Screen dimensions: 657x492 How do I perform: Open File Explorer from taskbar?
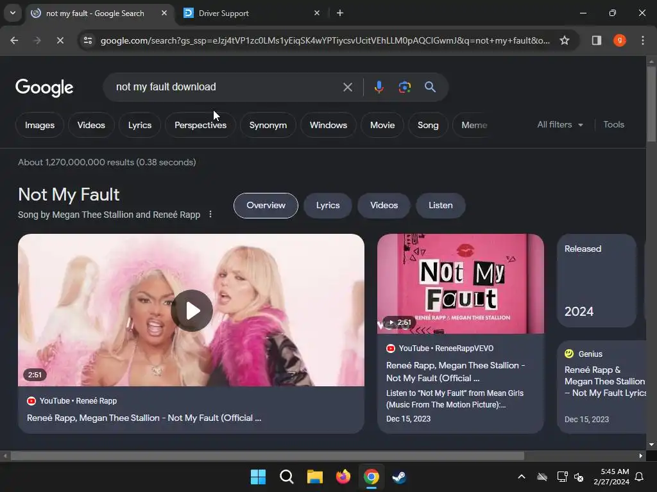click(x=314, y=477)
